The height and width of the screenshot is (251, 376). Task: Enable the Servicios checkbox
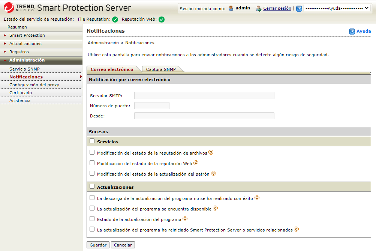[x=92, y=141]
